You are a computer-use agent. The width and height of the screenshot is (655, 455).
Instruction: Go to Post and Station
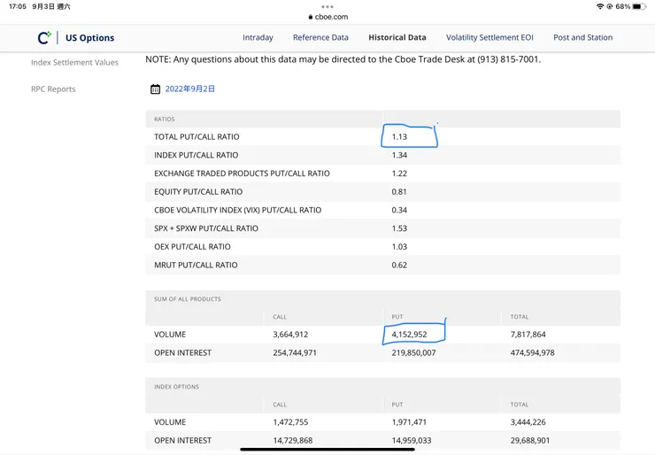[582, 38]
